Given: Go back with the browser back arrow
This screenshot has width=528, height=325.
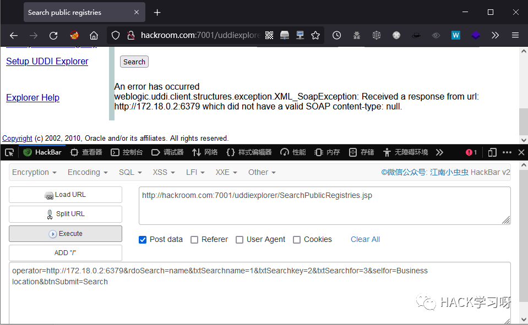Looking at the screenshot, I should (13, 35).
